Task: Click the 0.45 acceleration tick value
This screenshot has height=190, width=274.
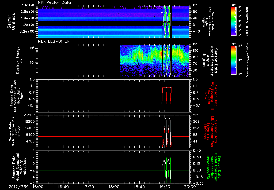Action: point(196,151)
